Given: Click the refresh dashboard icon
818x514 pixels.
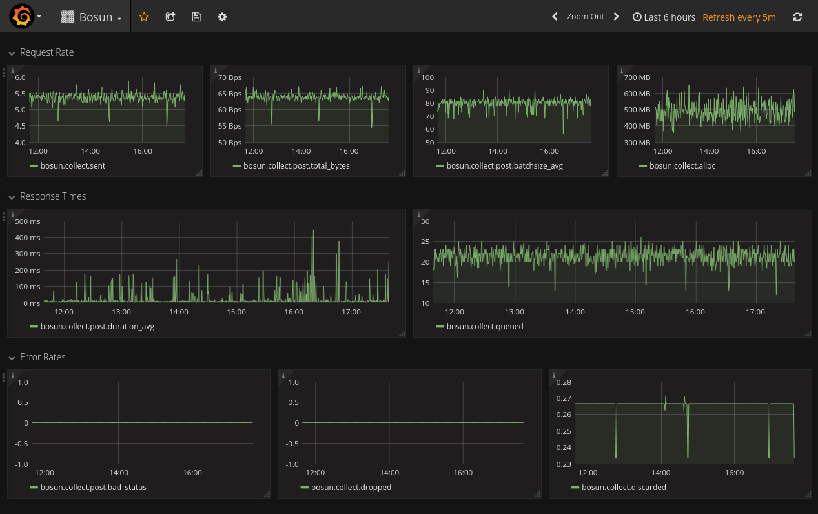Looking at the screenshot, I should pyautogui.click(x=797, y=17).
